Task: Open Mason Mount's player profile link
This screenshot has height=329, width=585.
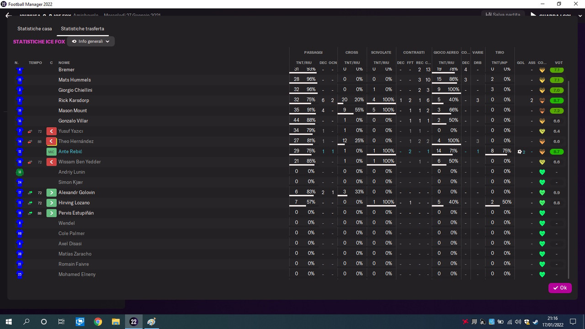Action: [73, 111]
